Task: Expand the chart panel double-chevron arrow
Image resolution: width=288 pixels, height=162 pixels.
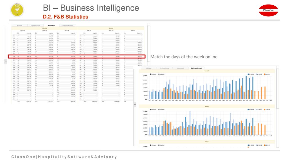Action: pyautogui.click(x=135, y=105)
